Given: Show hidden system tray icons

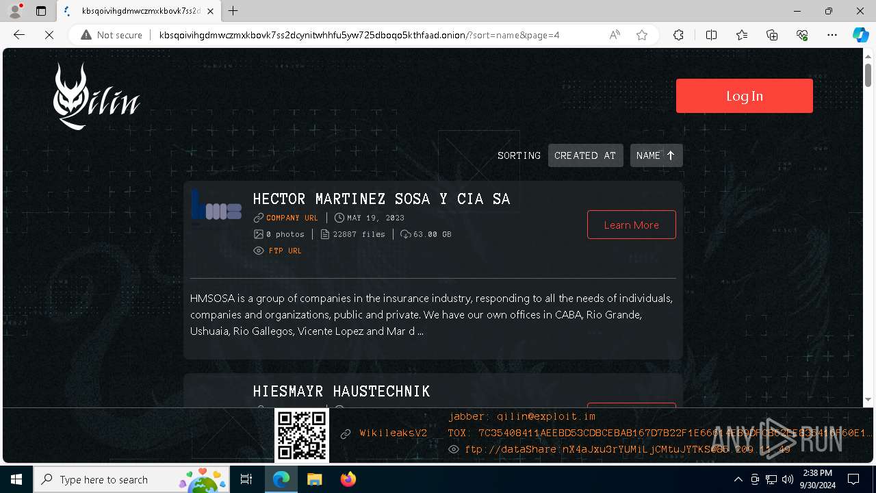Looking at the screenshot, I should 738,479.
